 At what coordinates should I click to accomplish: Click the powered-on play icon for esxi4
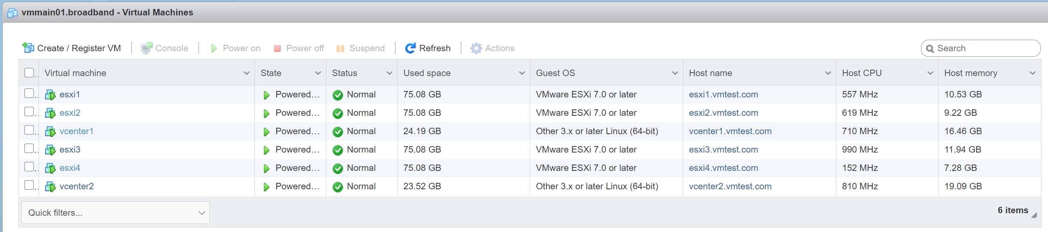pyautogui.click(x=266, y=168)
